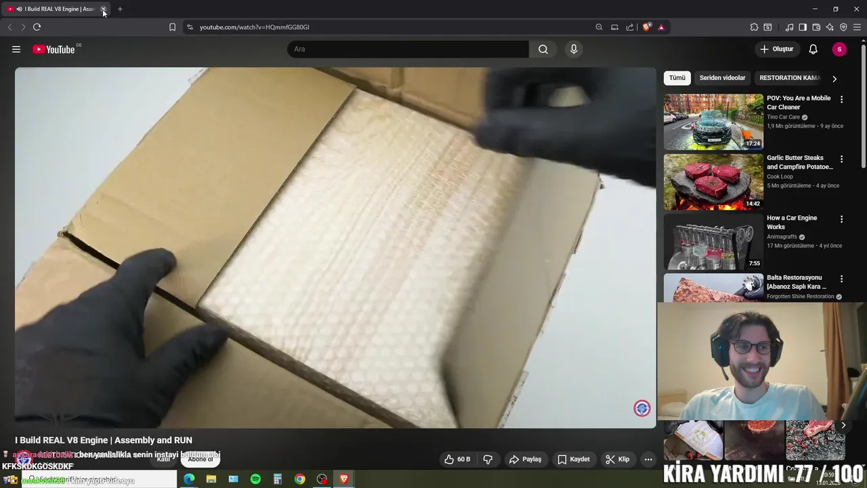The image size is (867, 488).
Task: Open Calculator from the taskbar
Action: (278, 479)
